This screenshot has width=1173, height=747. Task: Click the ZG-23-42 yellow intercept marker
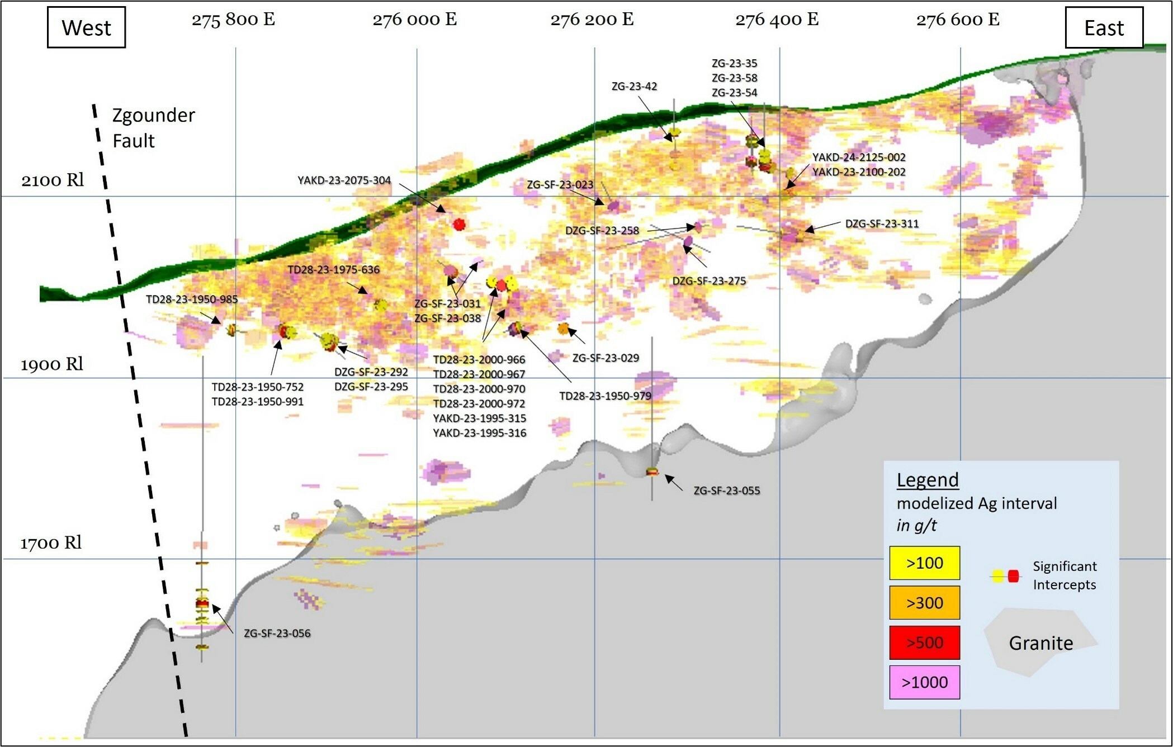pos(674,133)
